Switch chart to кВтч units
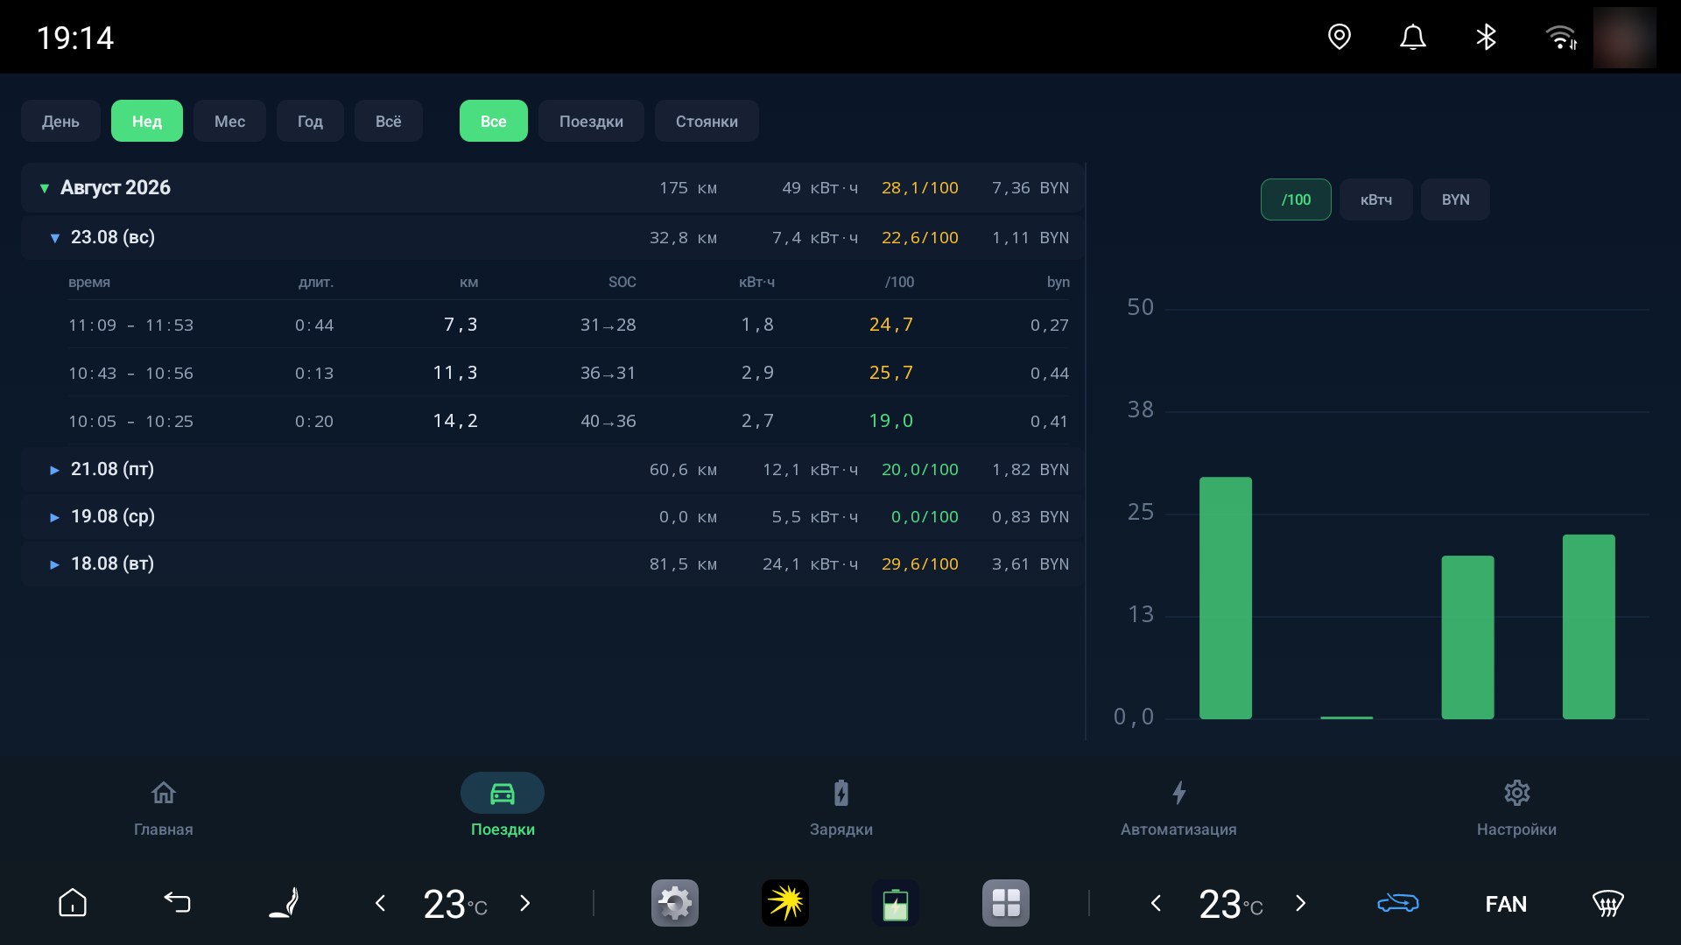1681x945 pixels. pos(1376,199)
